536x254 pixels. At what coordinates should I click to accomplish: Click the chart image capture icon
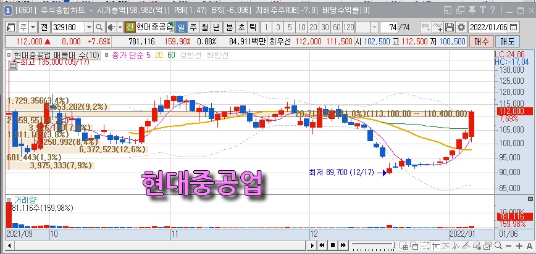(487, 245)
